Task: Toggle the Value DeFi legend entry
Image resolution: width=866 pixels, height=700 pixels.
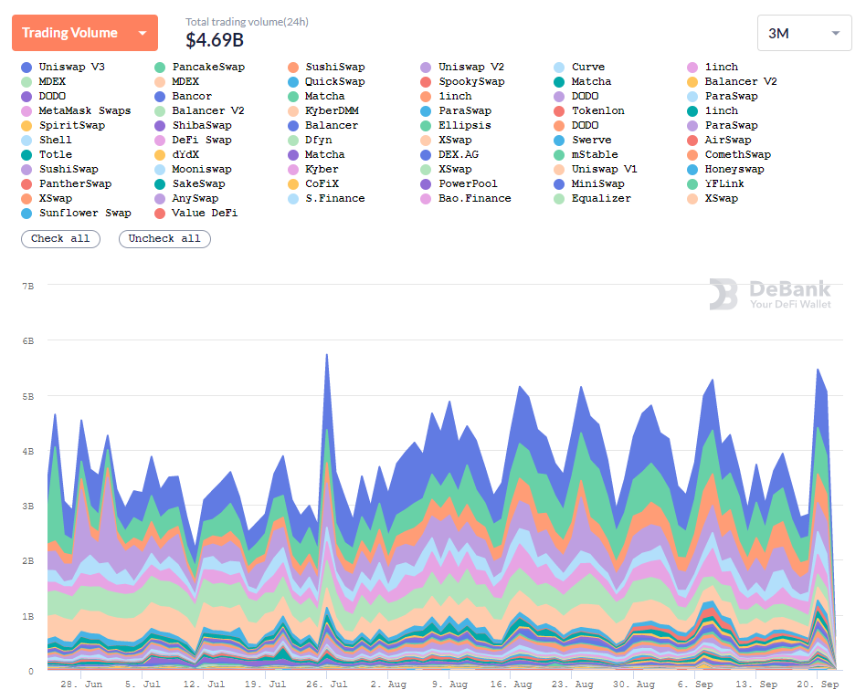Action: [196, 214]
